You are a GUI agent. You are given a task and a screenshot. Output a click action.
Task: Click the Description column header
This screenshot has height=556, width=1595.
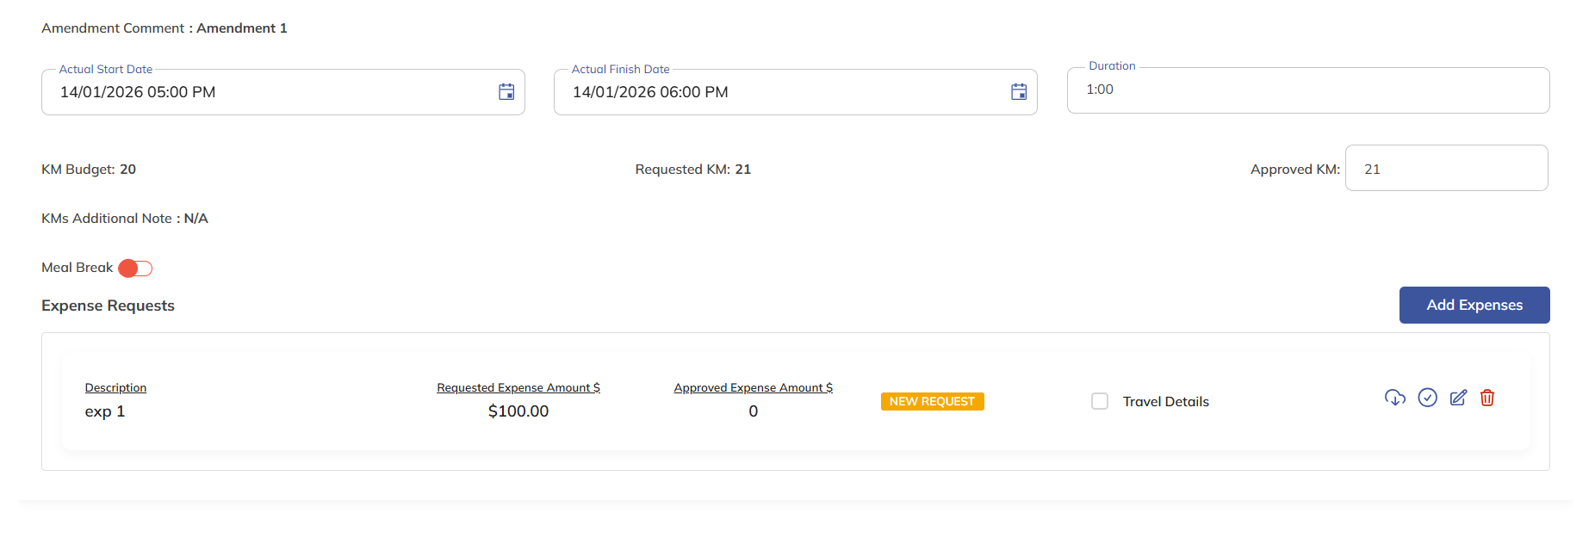point(115,388)
